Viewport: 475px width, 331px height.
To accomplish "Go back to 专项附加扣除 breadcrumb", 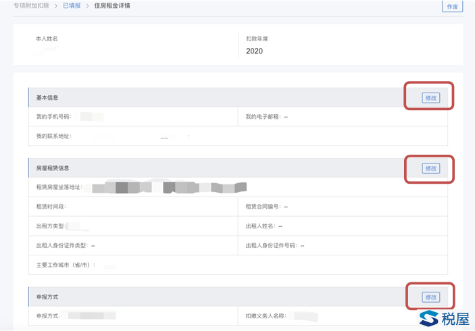I will [x=32, y=6].
